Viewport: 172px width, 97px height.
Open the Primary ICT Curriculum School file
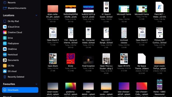point(159,33)
